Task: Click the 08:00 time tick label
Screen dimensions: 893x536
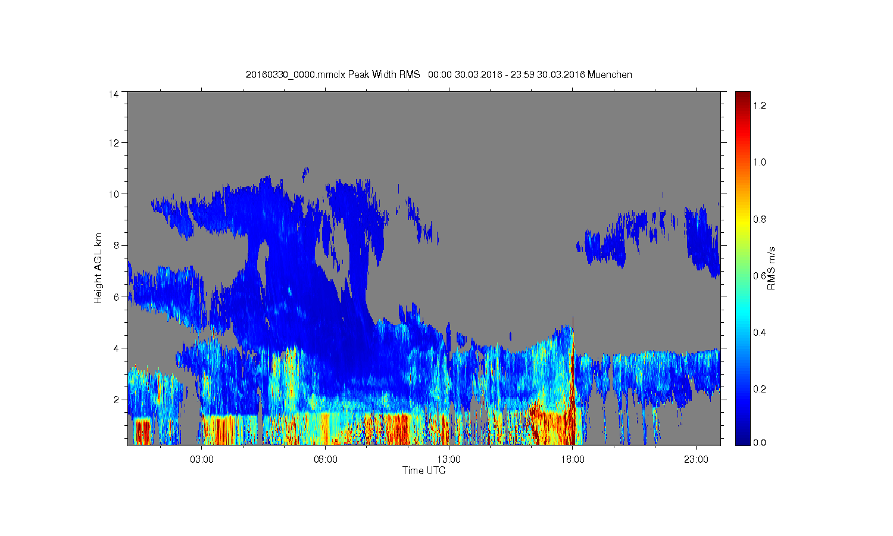Action: point(326,460)
